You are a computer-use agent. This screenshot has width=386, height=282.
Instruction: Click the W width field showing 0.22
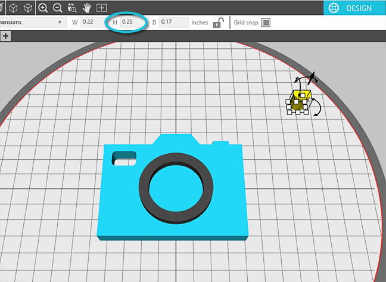click(93, 22)
